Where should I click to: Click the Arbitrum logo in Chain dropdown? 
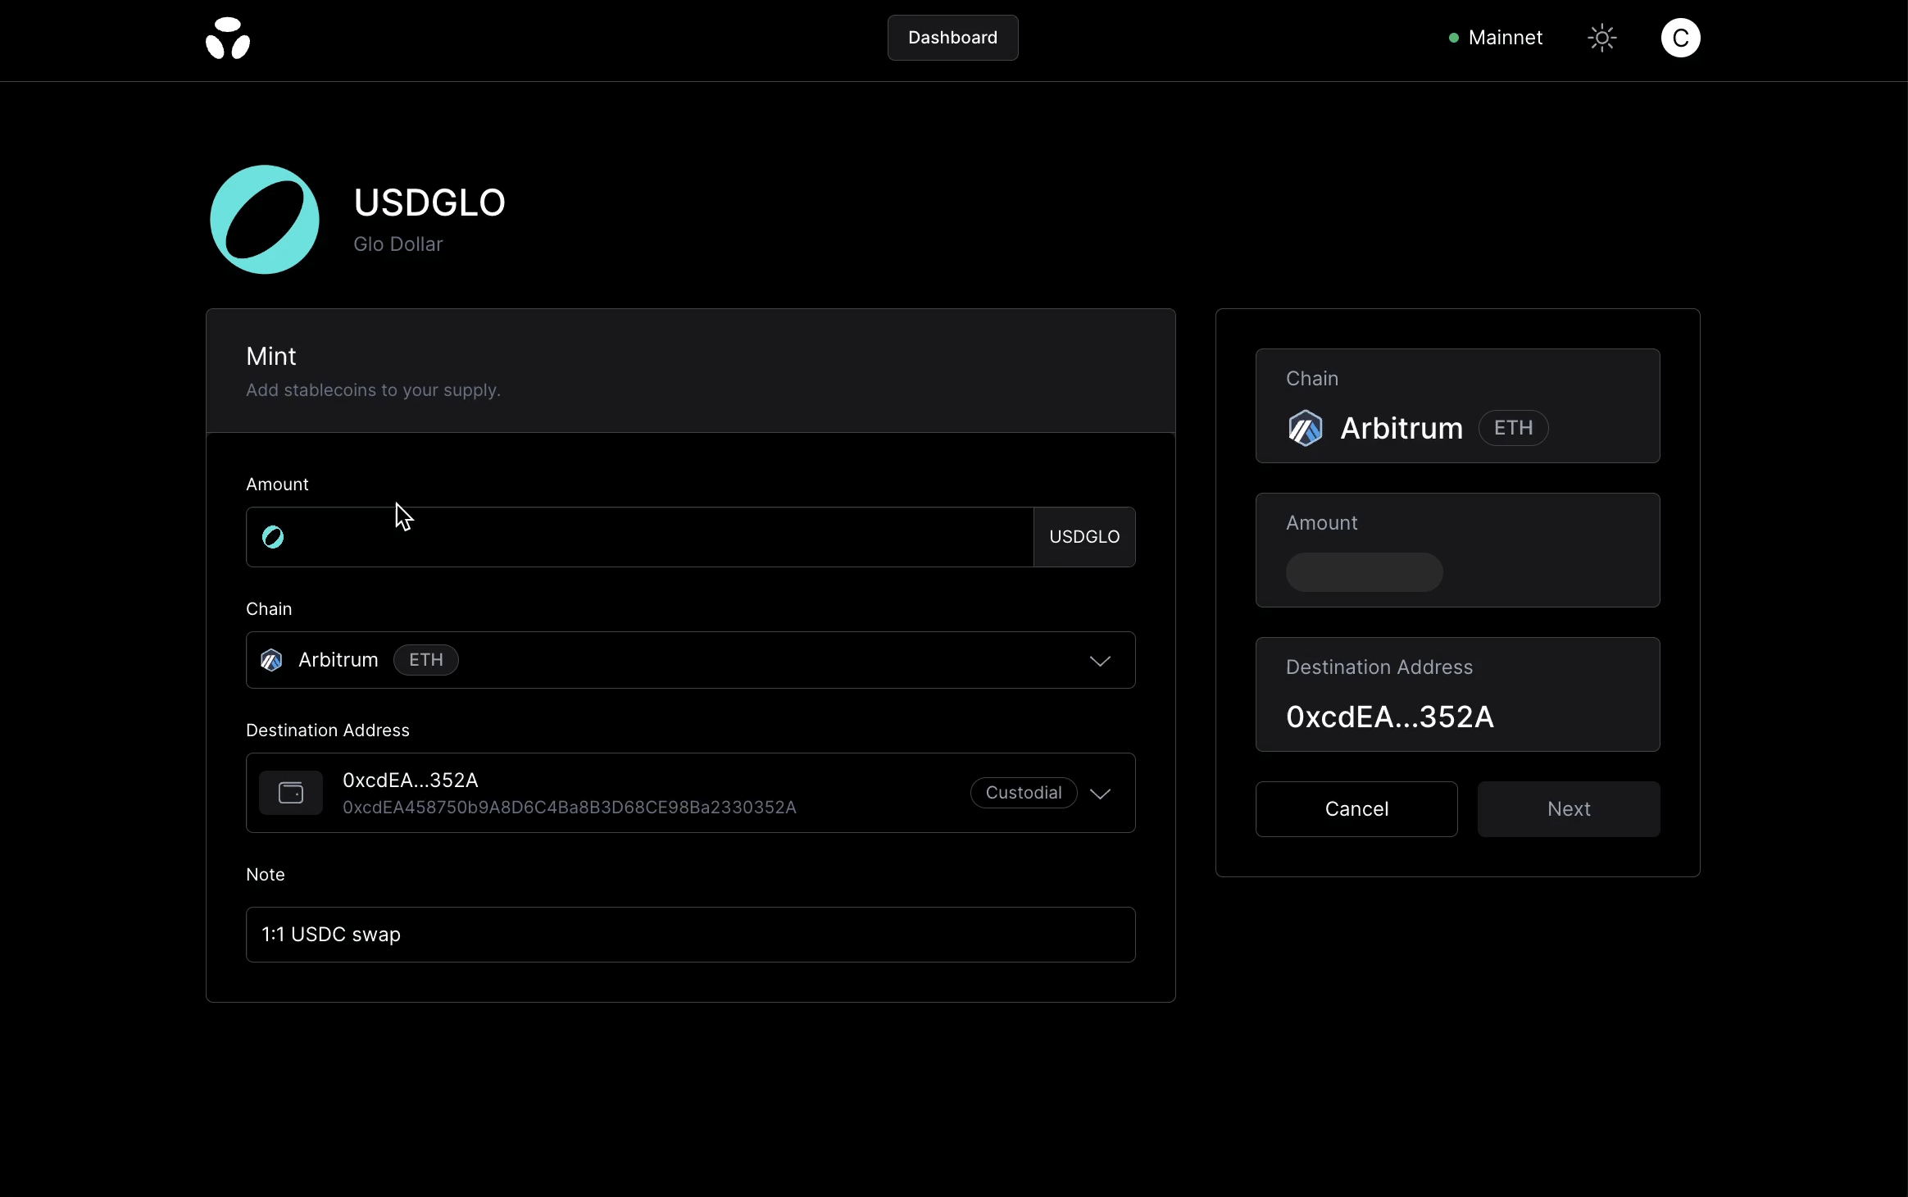271,660
